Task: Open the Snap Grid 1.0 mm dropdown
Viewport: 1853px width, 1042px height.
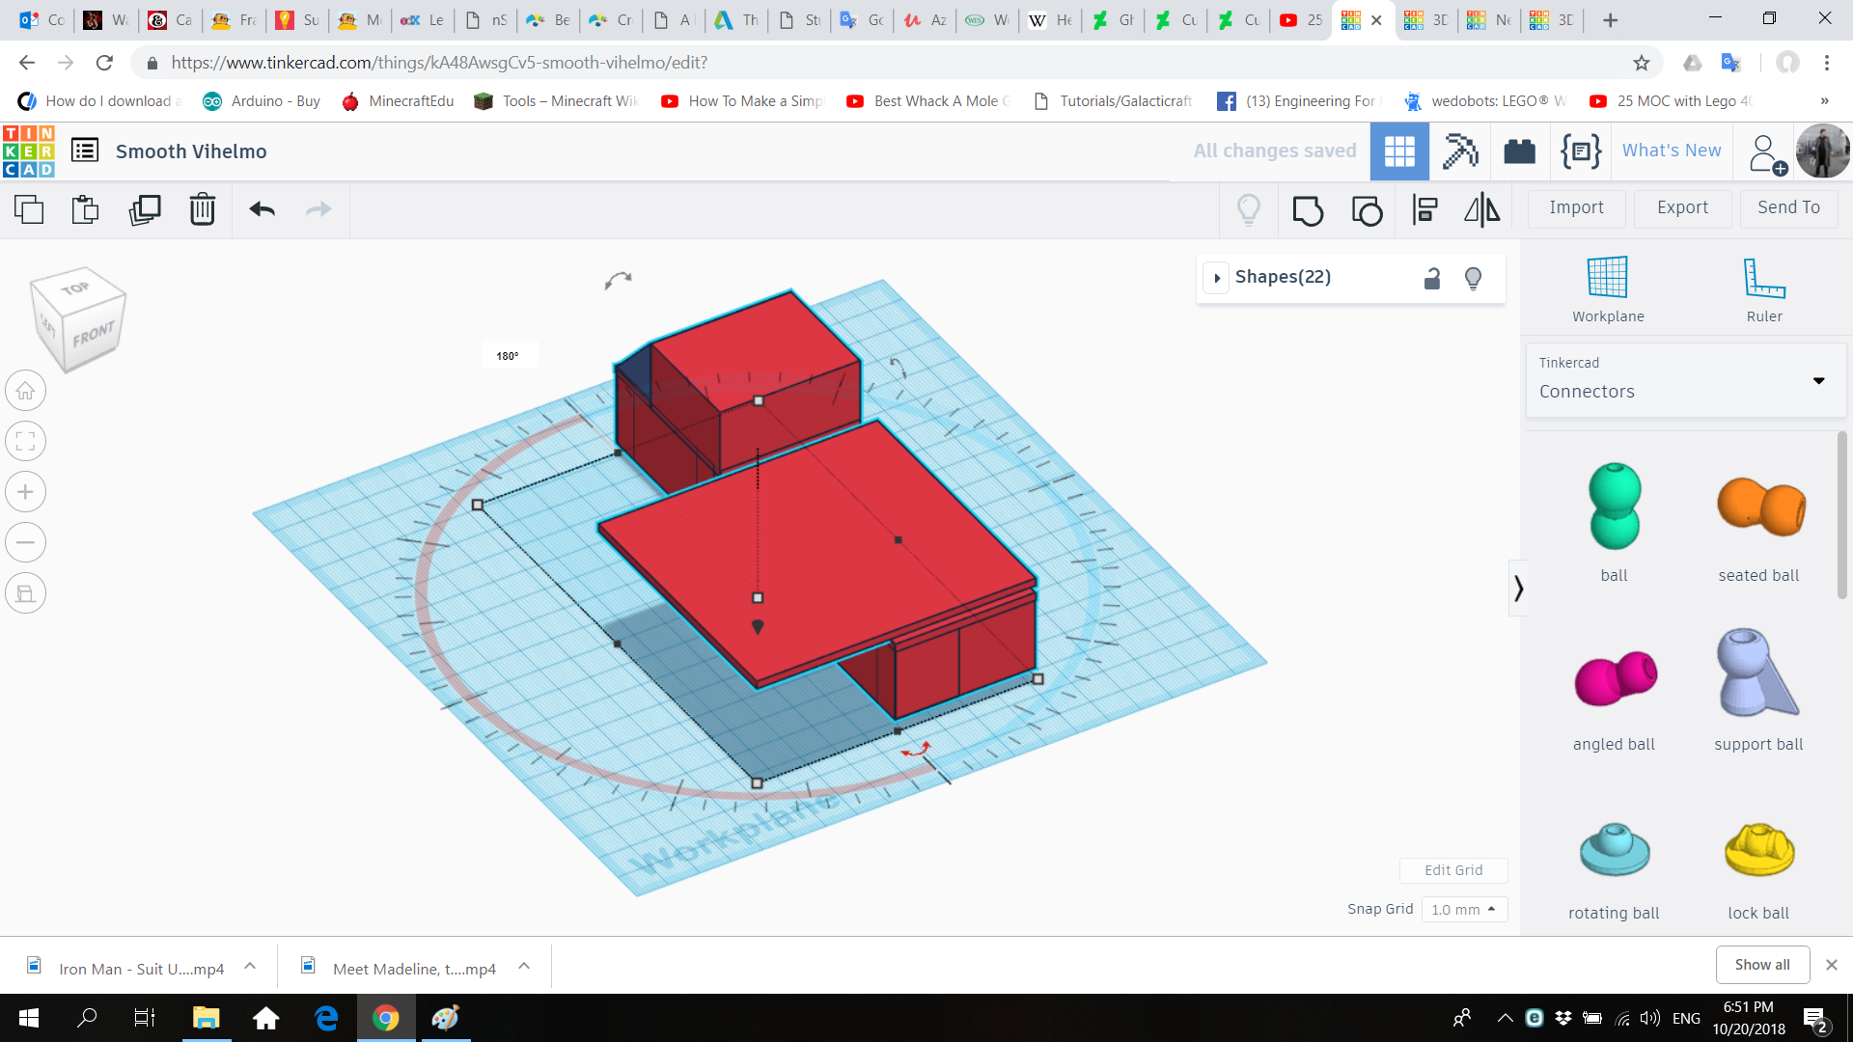Action: (1464, 909)
